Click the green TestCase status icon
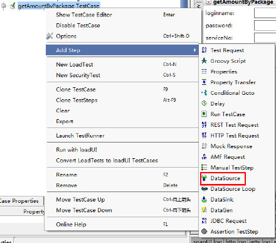This screenshot has width=276, height=243. coord(13,6)
